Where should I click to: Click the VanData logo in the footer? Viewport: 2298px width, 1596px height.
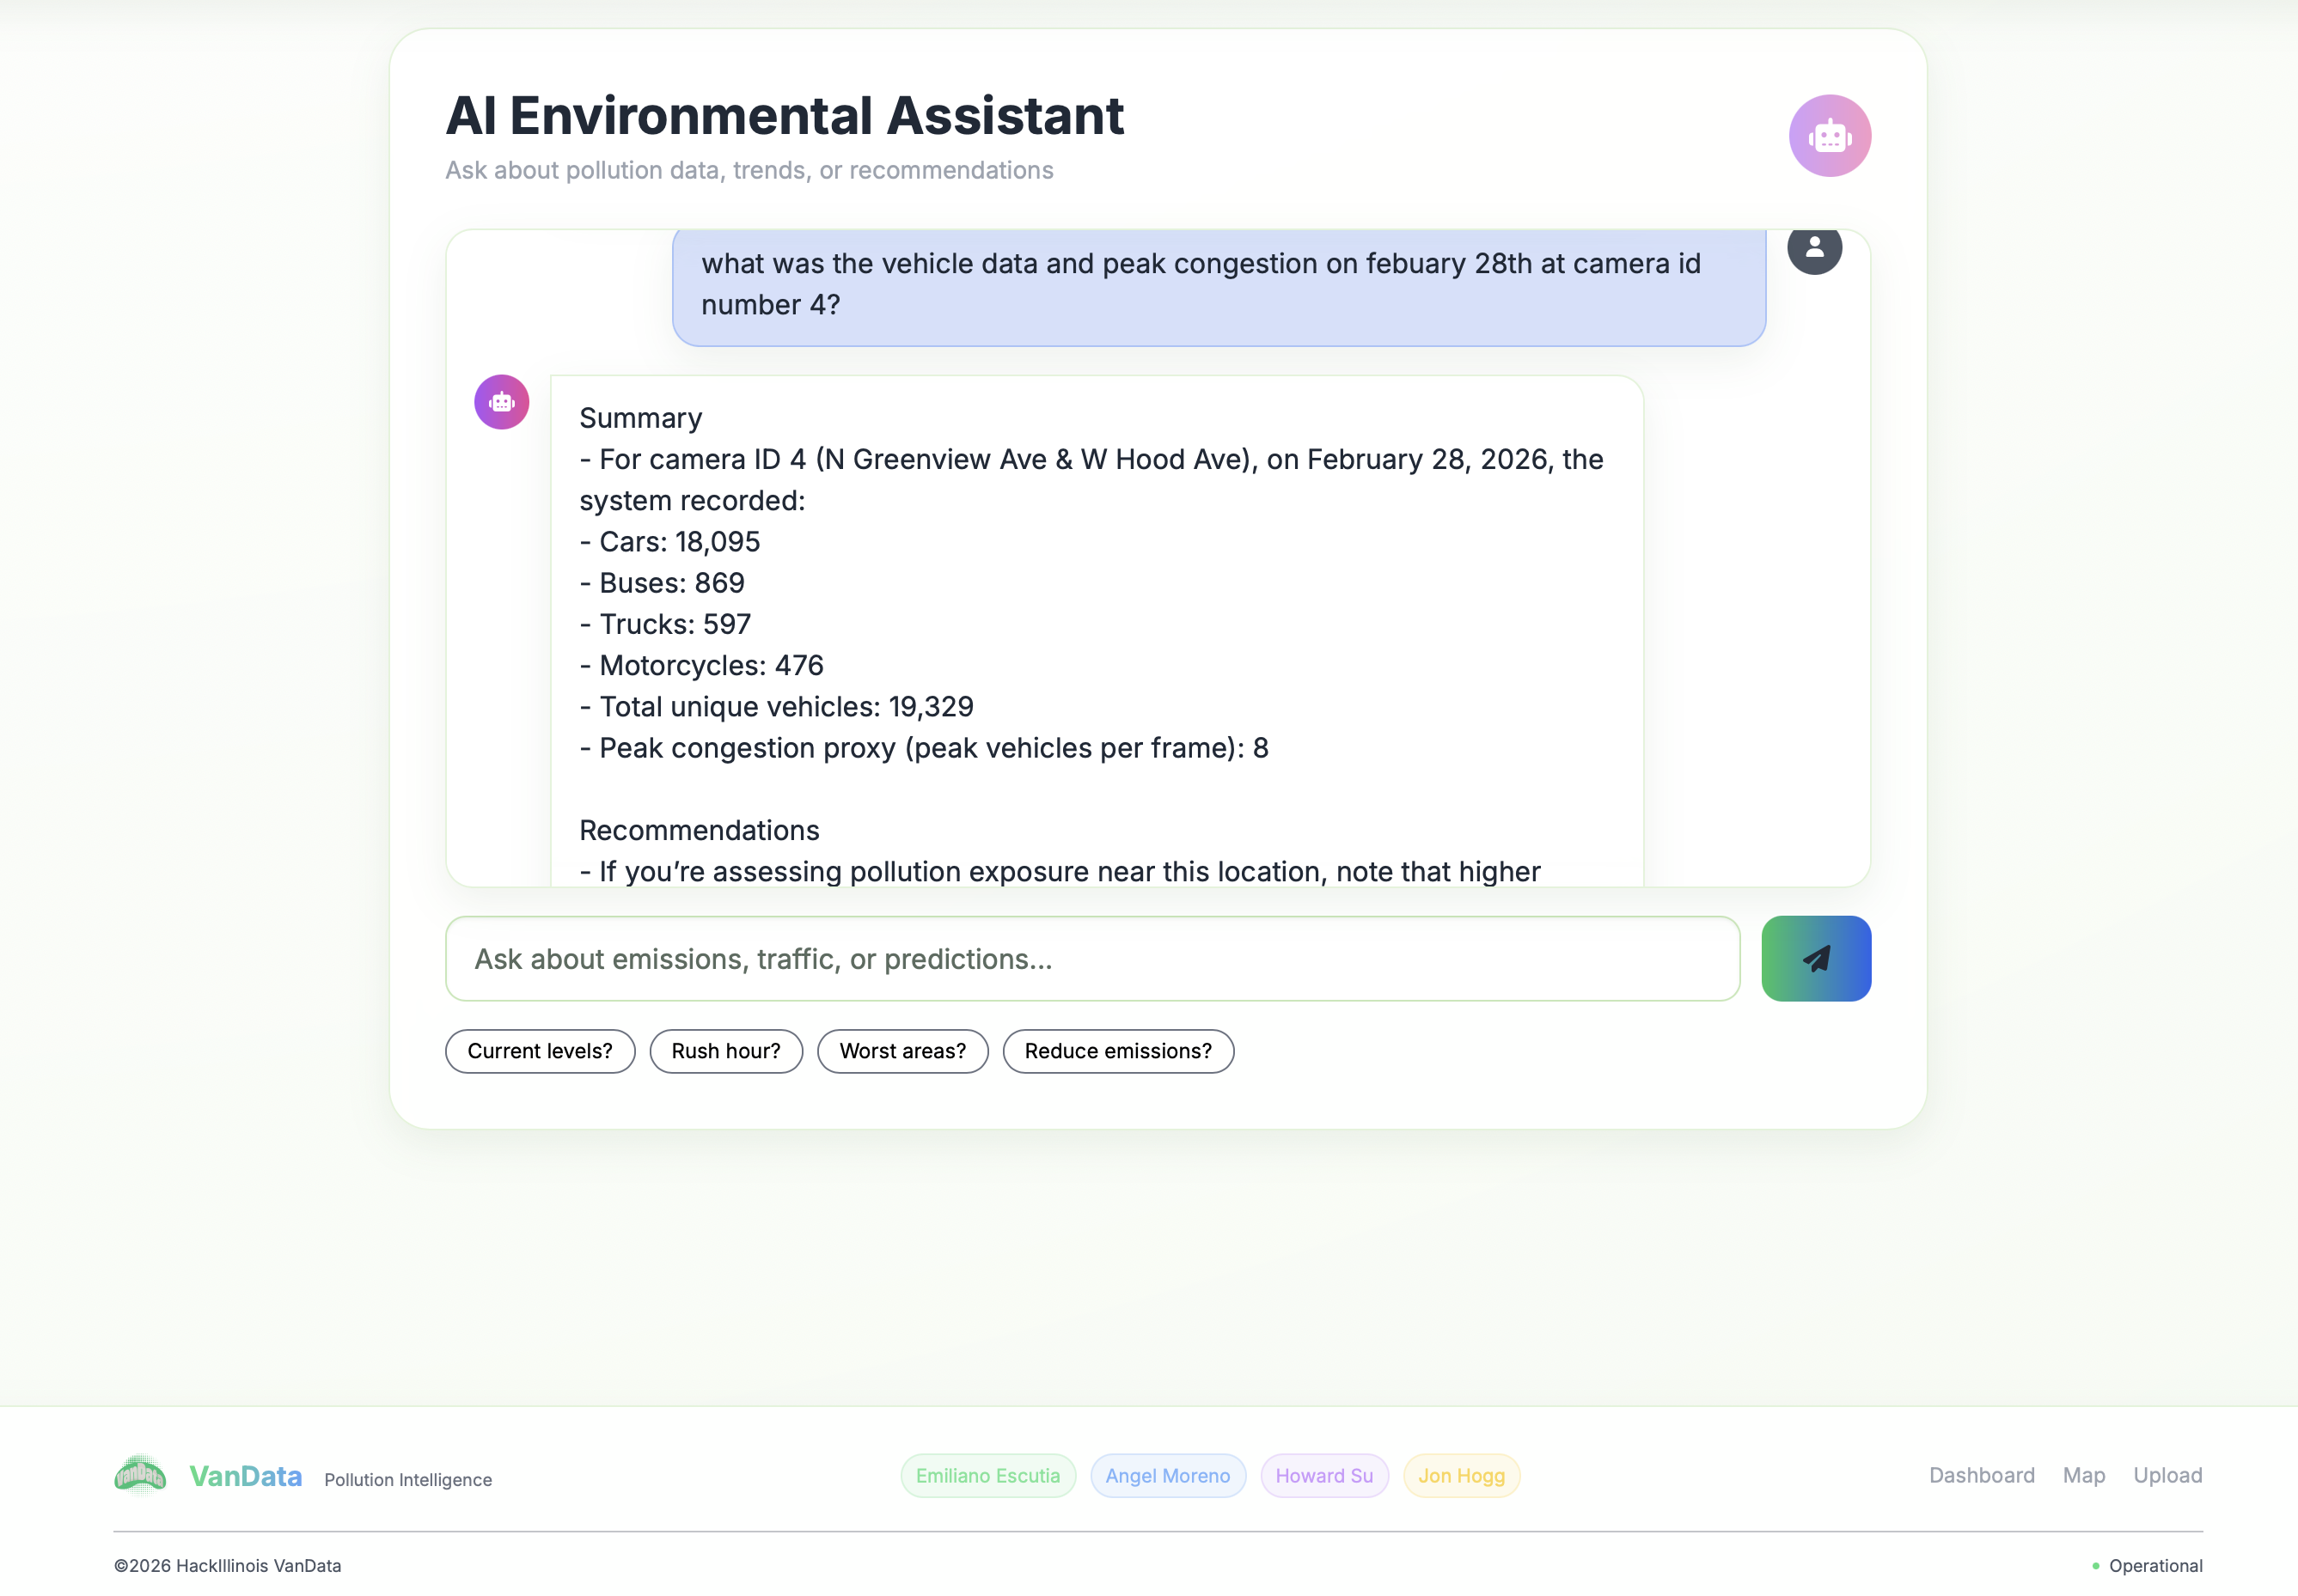pos(140,1475)
